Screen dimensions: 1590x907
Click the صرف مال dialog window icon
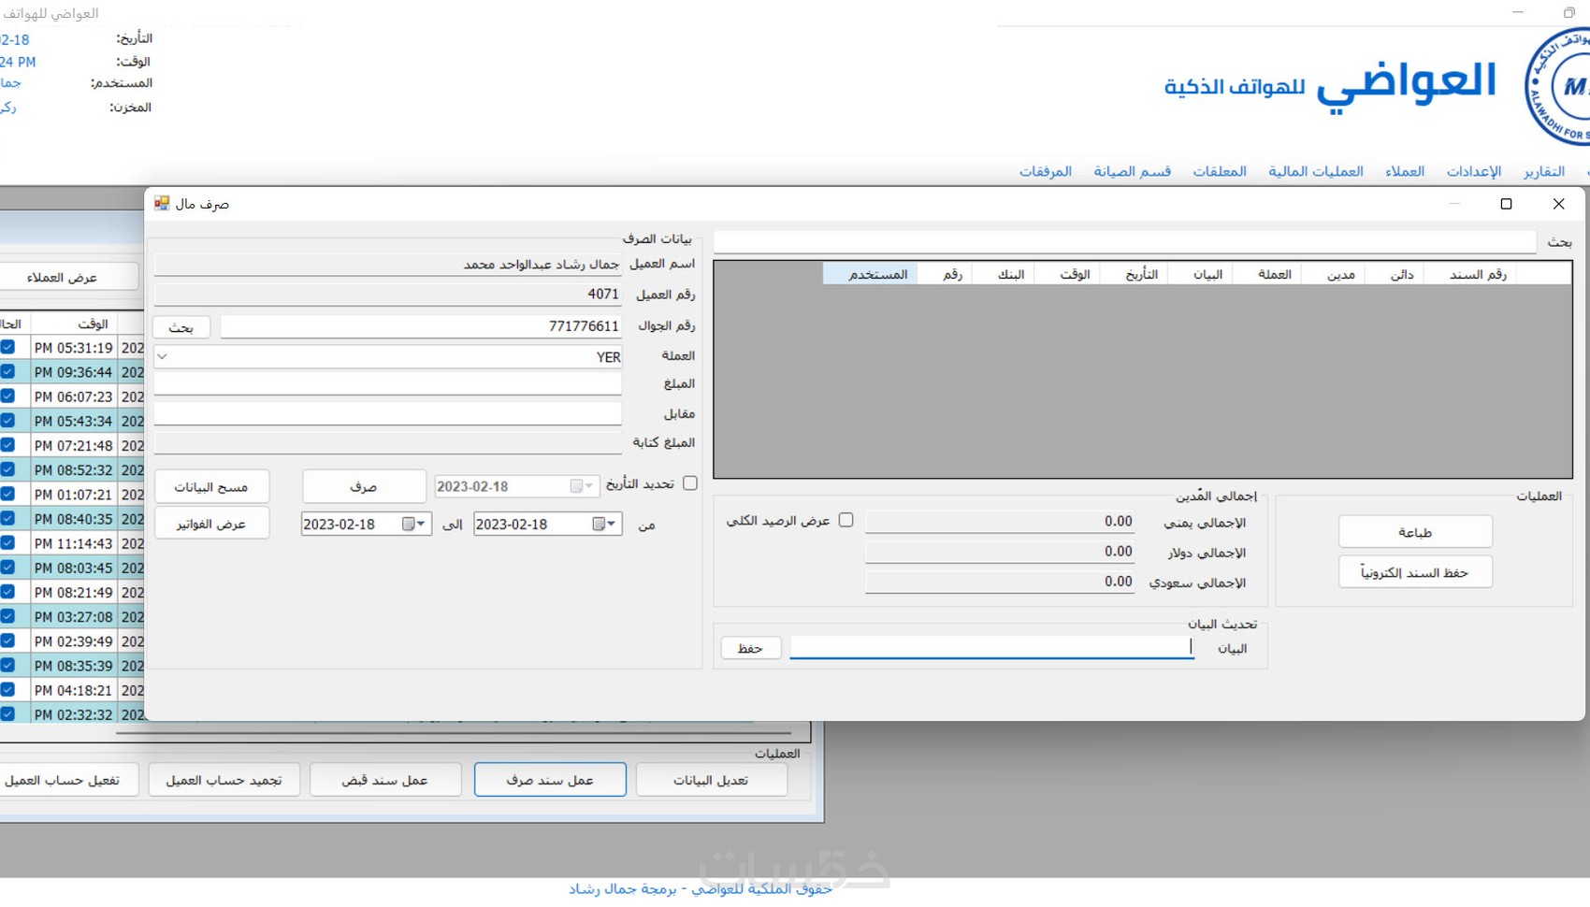coord(162,203)
